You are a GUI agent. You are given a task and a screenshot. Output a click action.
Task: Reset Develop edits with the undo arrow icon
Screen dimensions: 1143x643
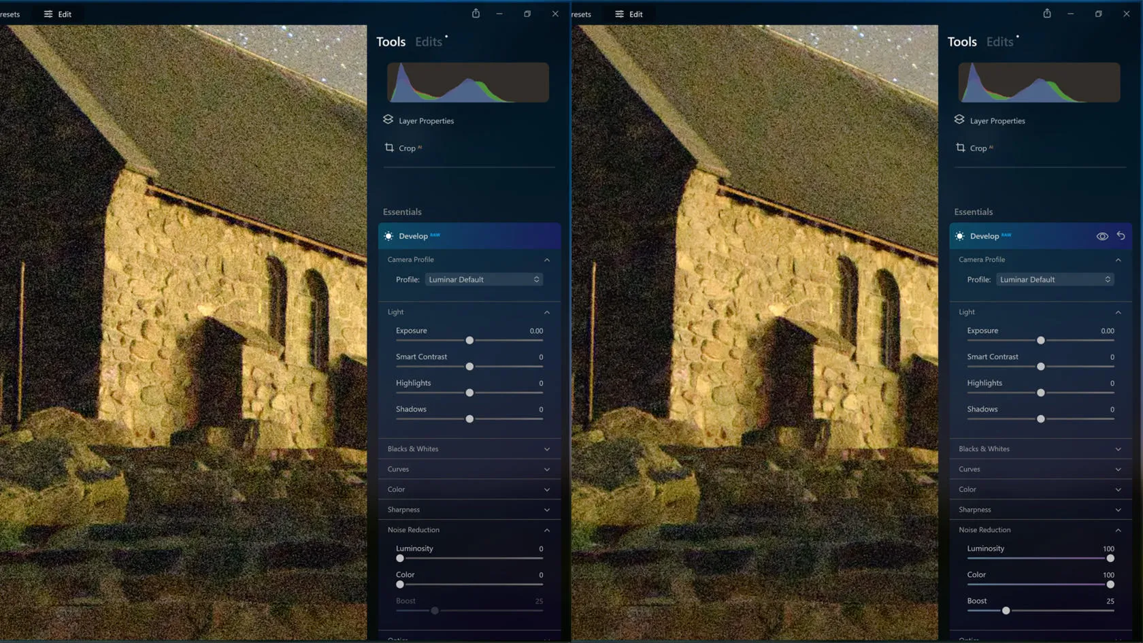(1121, 235)
